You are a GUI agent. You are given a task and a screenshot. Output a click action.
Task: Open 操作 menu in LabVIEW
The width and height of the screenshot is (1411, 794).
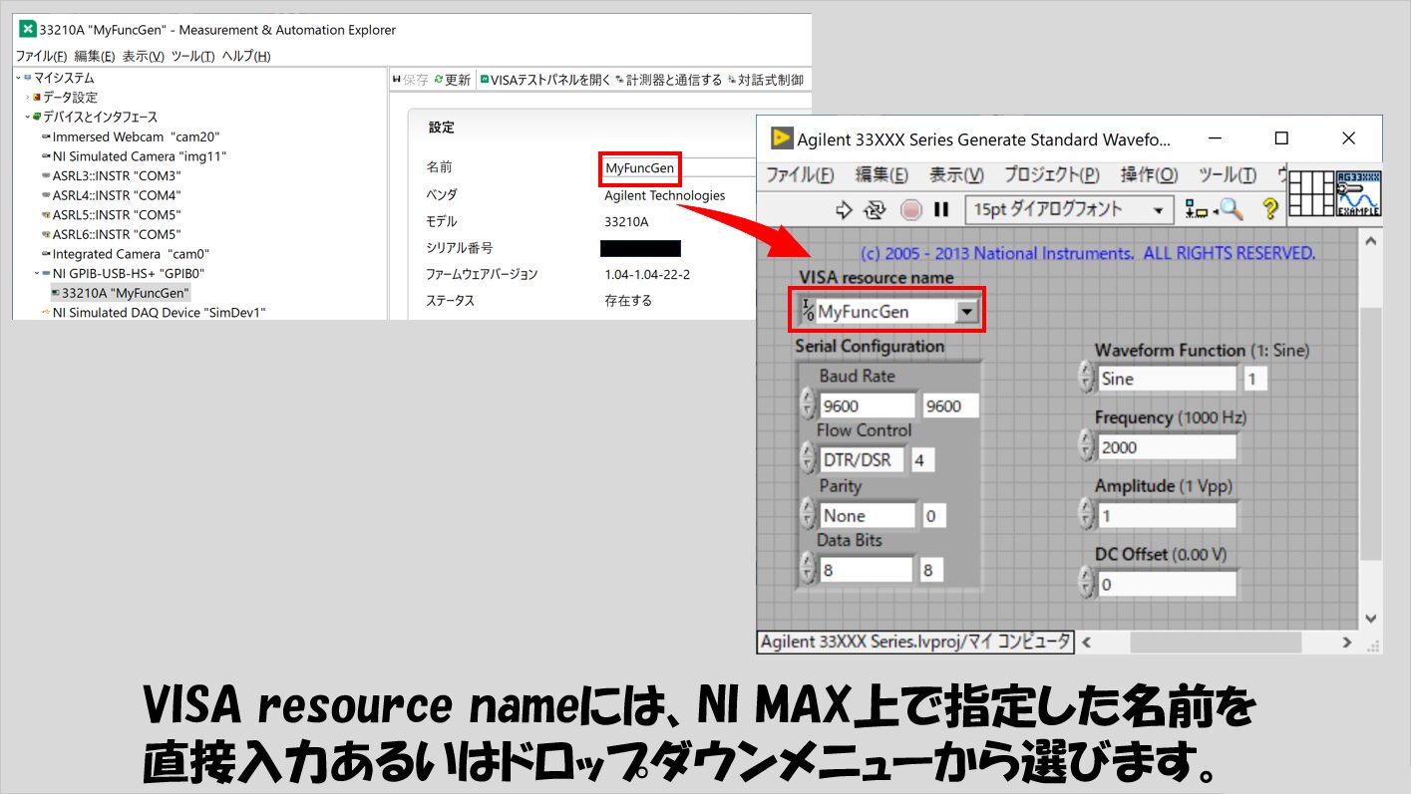coord(1149,175)
